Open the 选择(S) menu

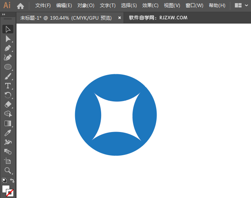click(x=129, y=5)
